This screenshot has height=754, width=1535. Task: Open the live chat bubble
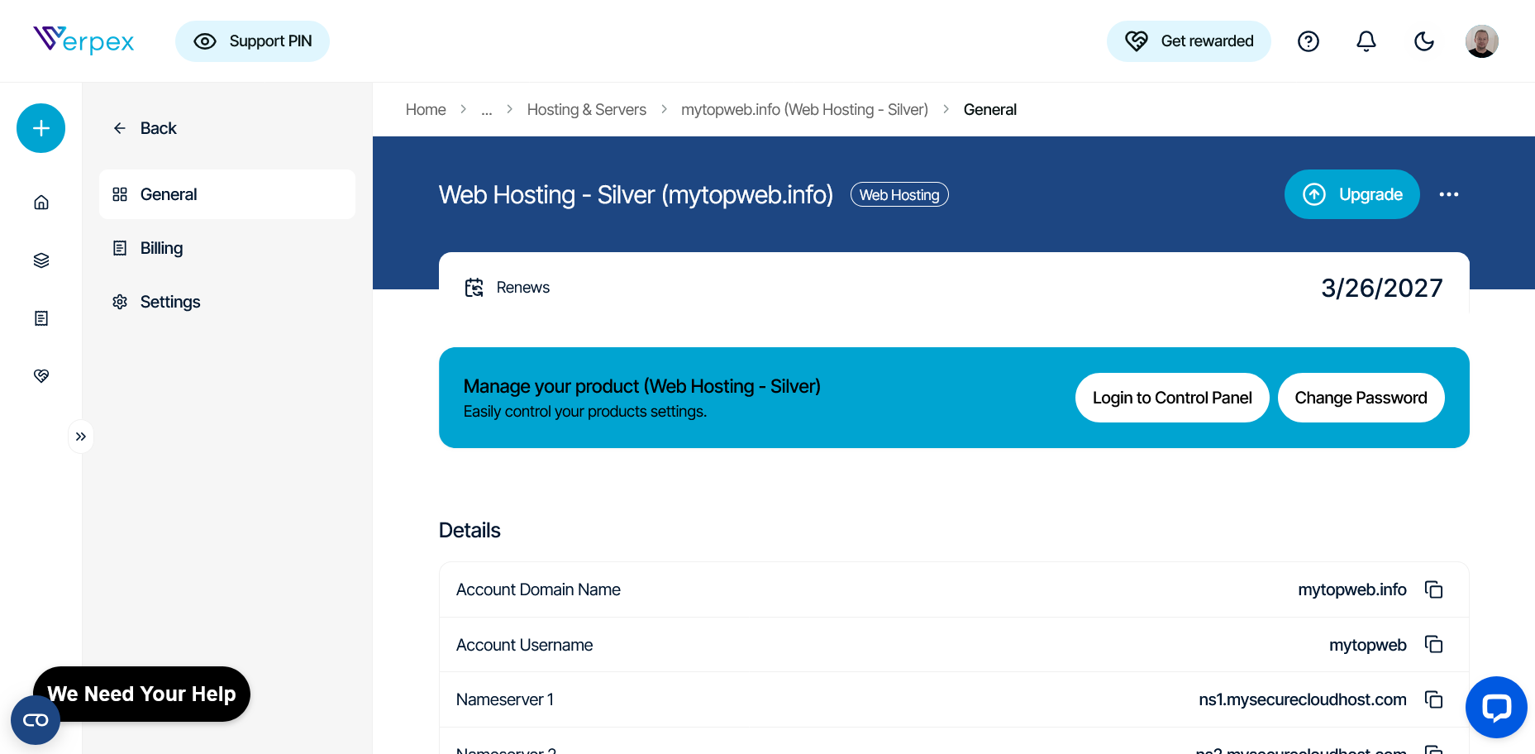coord(1496,707)
